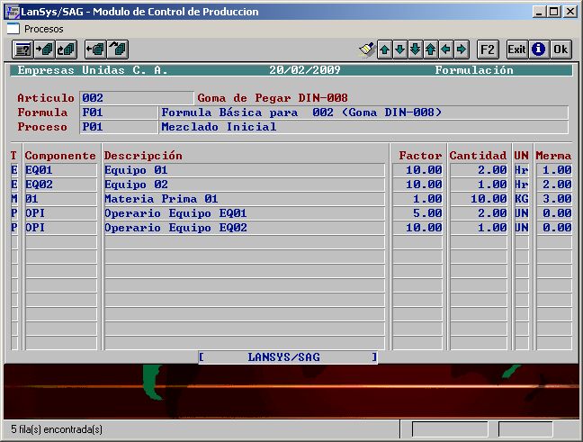Click the Cantidad column header
The width and height of the screenshot is (583, 442).
pos(478,156)
